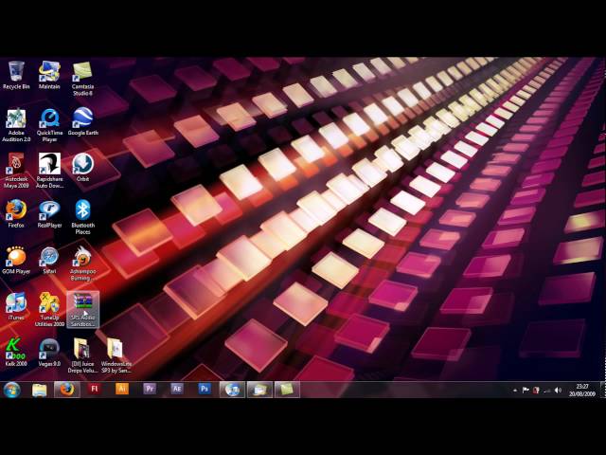The image size is (606, 455).
Task: Click the taskbar clock showing 23:27
Action: click(x=582, y=390)
